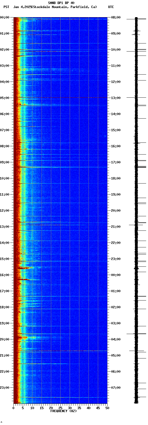Click the frequency axis value "0"

13,408
